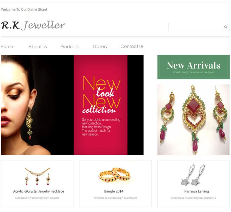The height and width of the screenshot is (212, 231).
Task: Open the Rasrawa Earring link
Action: [x=196, y=191]
